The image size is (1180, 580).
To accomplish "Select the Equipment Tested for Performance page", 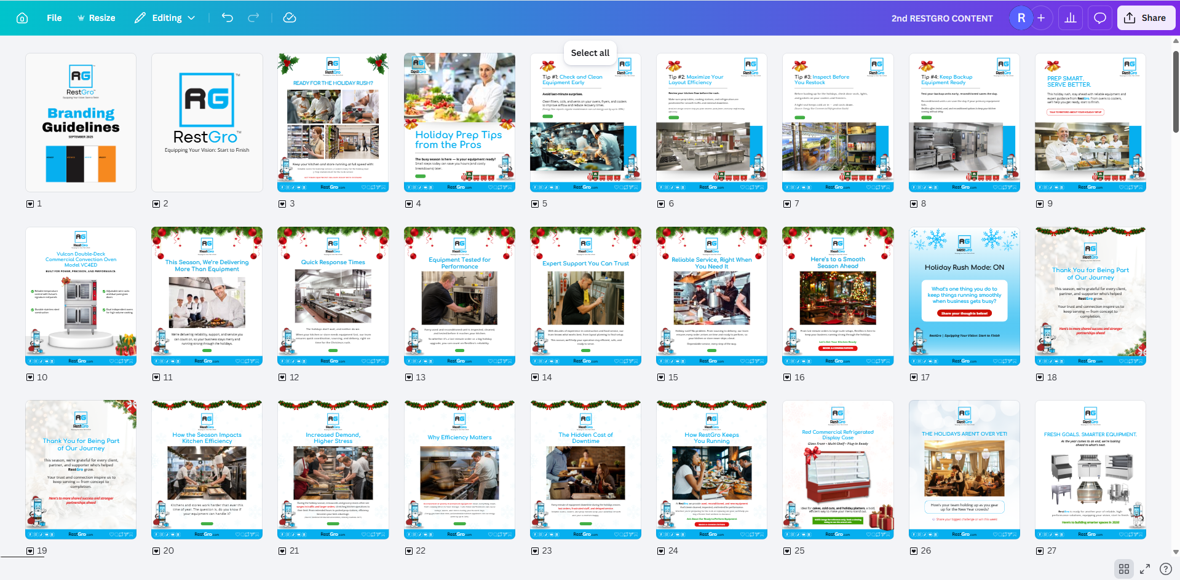I will (x=459, y=296).
